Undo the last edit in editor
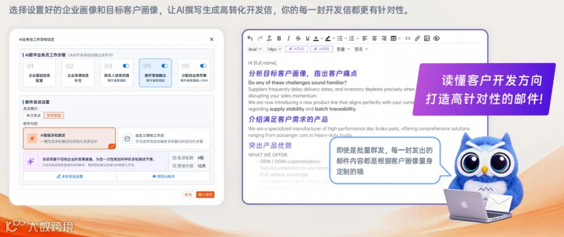This screenshot has height=237, width=564. tap(250, 38)
